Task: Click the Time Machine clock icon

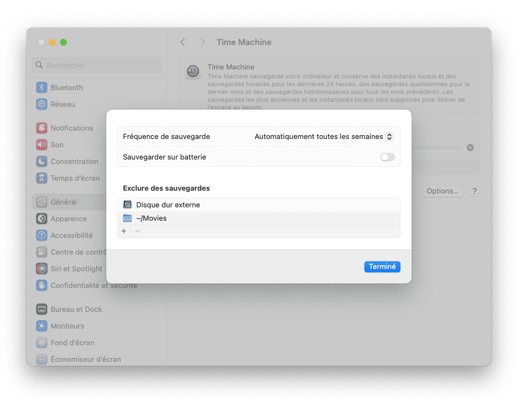Action: [x=193, y=72]
